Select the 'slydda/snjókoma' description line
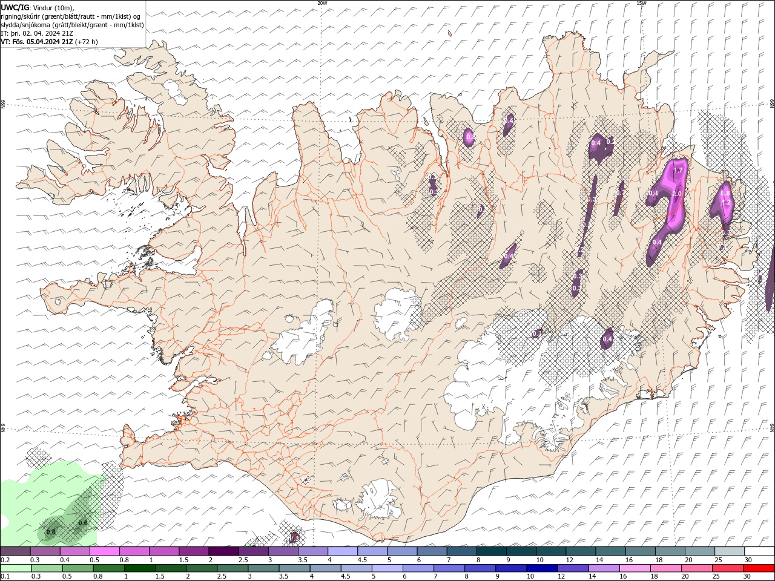Viewport: 775px width, 581px height. pos(72,25)
